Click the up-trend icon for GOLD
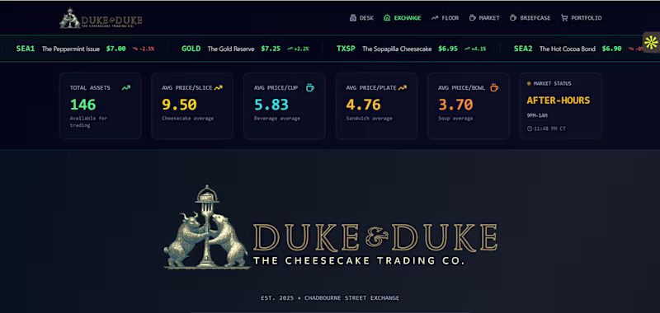 (x=290, y=49)
